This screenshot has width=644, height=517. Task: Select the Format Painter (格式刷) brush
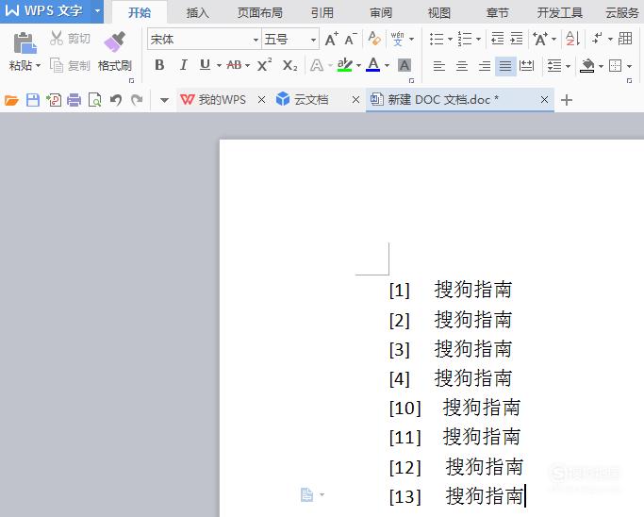click(x=115, y=42)
